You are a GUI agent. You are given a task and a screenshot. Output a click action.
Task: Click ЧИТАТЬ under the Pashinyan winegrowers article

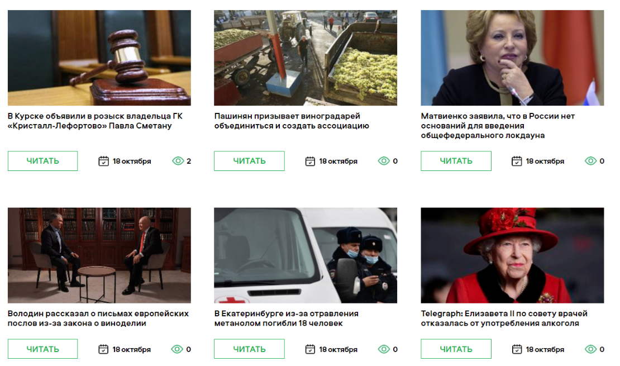click(x=249, y=161)
